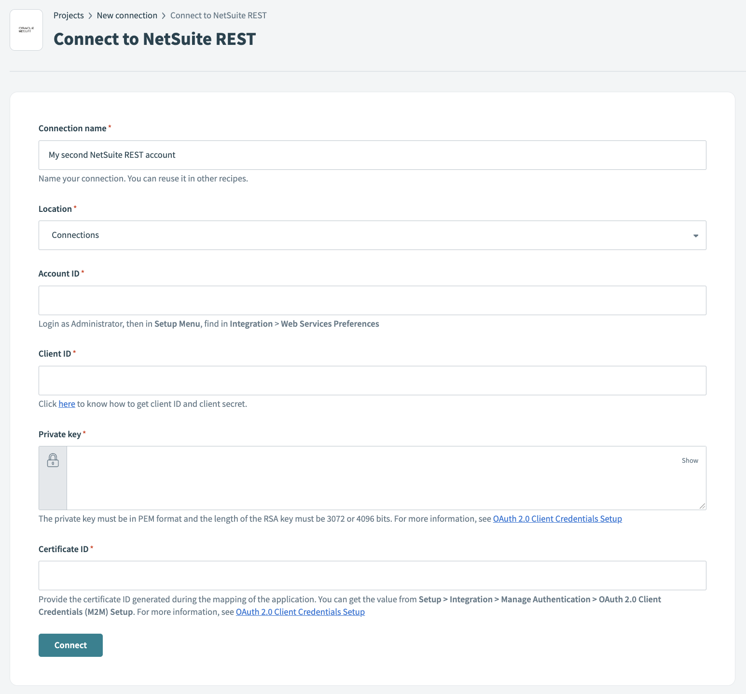Focus the Private key text area

coord(372,478)
